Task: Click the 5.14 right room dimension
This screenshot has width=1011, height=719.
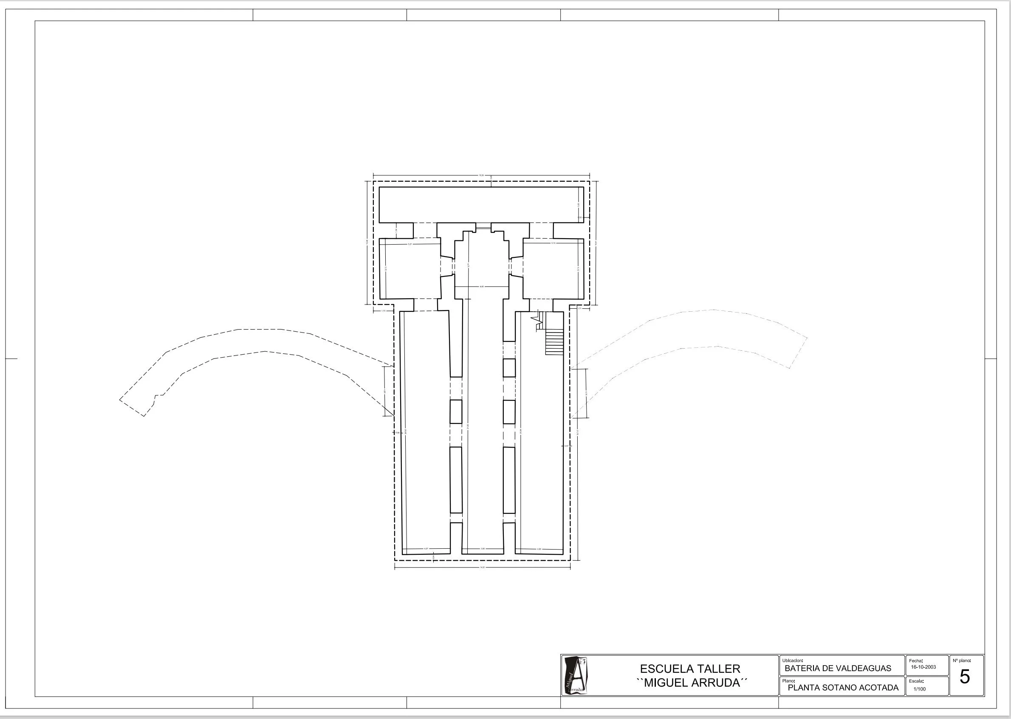Action: tap(553, 243)
